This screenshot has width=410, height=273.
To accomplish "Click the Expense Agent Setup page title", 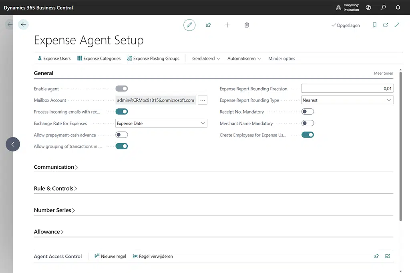I will [88, 40].
